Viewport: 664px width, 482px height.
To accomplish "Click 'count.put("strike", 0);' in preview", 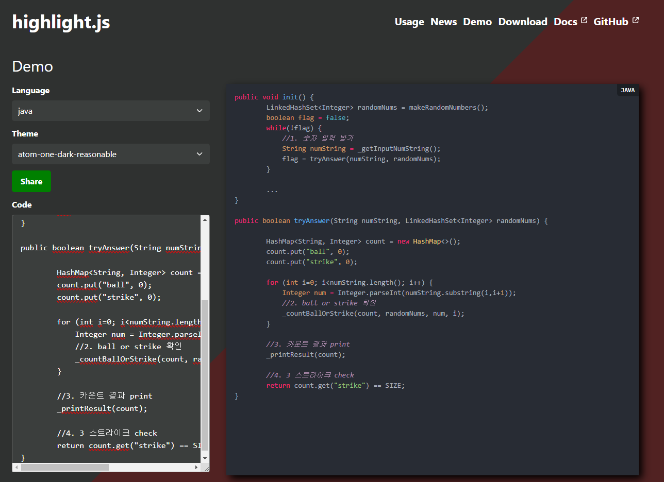I will (312, 262).
